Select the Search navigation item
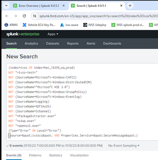This screenshot has width=158, height=160. point(12,44)
